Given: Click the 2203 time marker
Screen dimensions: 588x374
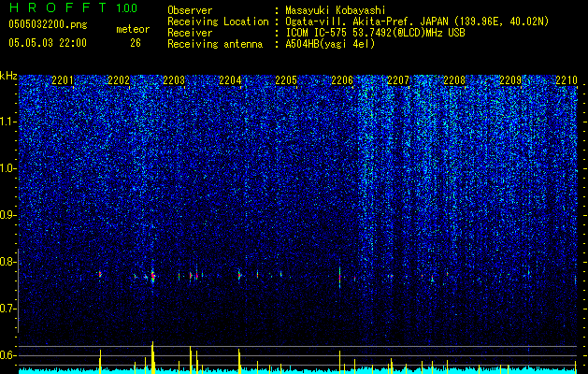Looking at the screenshot, I should click(x=174, y=79).
